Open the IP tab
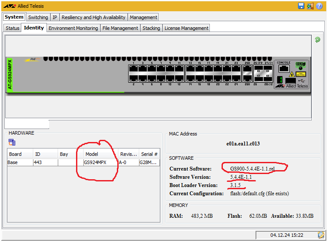Screen dimensions: 328x242 pos(55,17)
